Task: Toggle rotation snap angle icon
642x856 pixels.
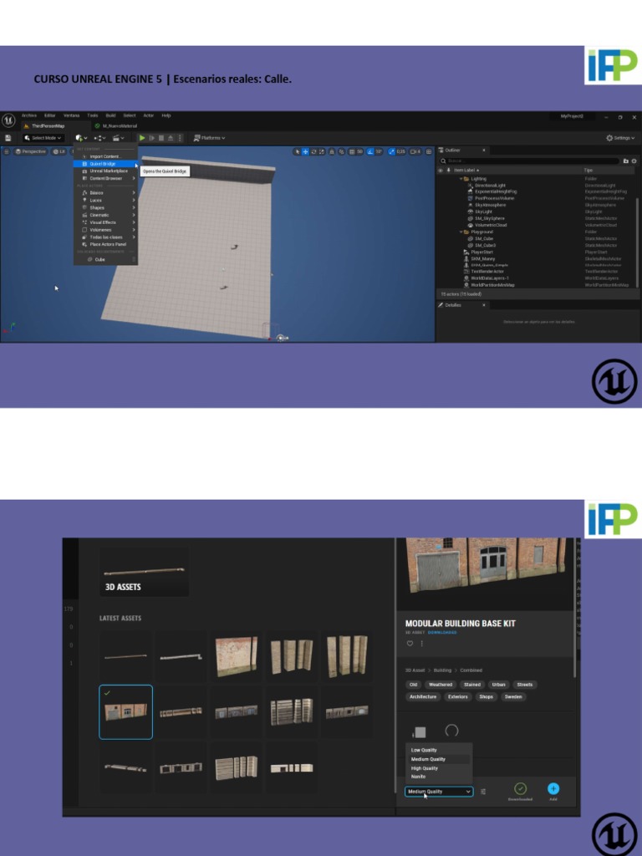Action: tap(369, 151)
